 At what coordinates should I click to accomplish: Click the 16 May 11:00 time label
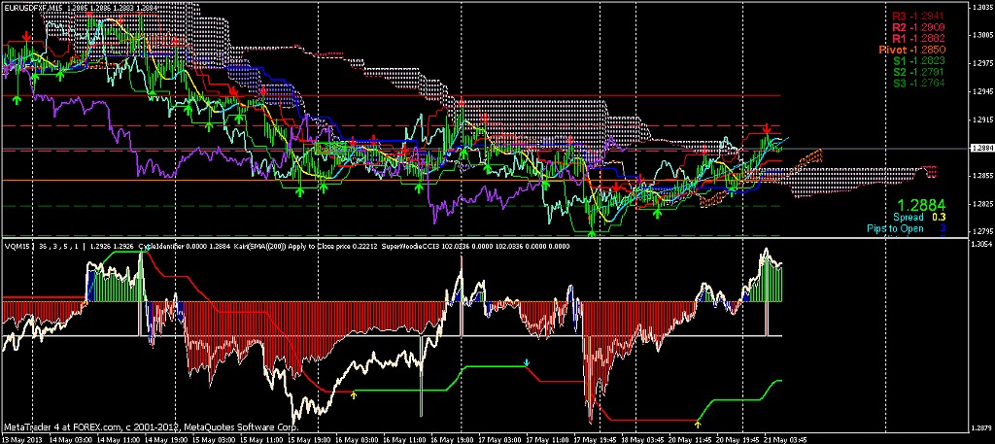(405, 438)
